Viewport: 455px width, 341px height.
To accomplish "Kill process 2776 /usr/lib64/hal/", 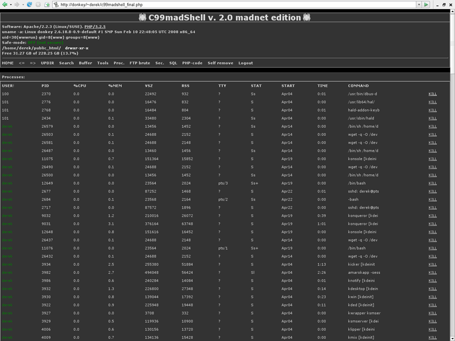I will coord(433,102).
